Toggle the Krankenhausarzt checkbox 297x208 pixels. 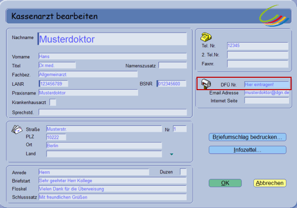coord(53,102)
